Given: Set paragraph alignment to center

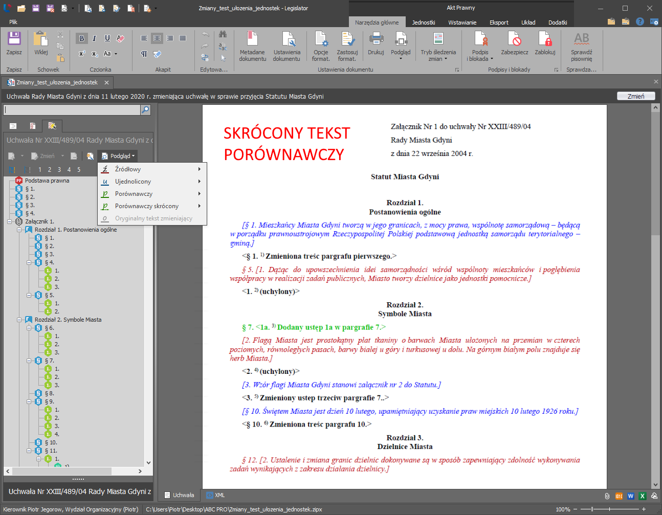Looking at the screenshot, I should pyautogui.click(x=157, y=38).
